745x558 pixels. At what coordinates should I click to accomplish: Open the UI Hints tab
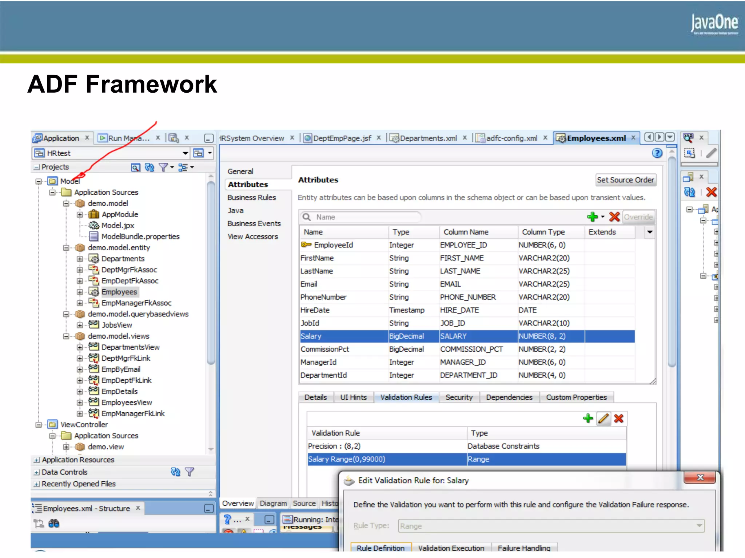353,397
